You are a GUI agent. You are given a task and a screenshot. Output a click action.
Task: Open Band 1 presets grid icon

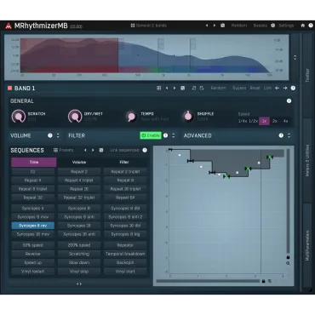point(159,89)
